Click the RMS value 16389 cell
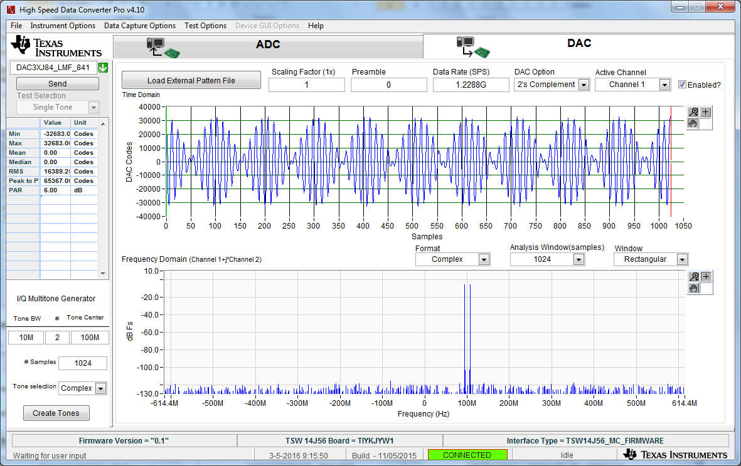This screenshot has width=741, height=466. (55, 172)
